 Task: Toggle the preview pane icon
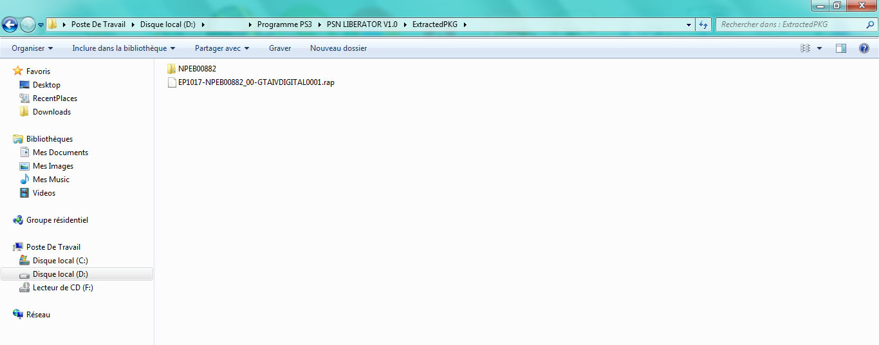pyautogui.click(x=840, y=48)
